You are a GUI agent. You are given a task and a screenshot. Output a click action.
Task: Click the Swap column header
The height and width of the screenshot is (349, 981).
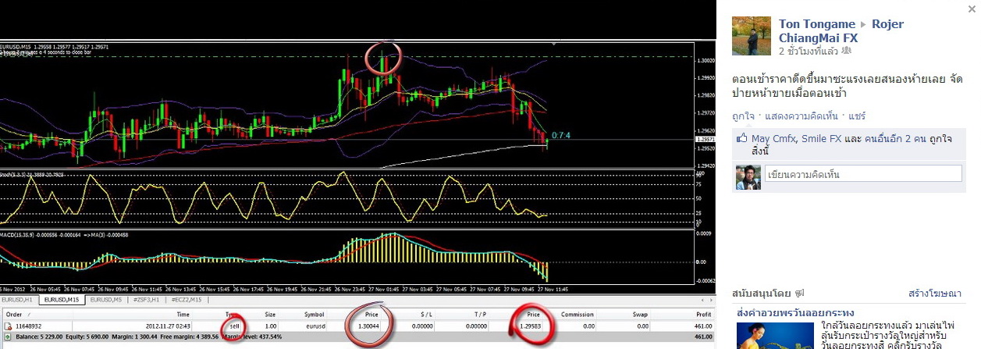pos(640,314)
